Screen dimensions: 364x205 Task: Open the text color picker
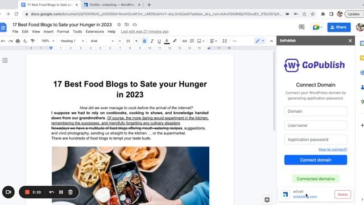167,41
